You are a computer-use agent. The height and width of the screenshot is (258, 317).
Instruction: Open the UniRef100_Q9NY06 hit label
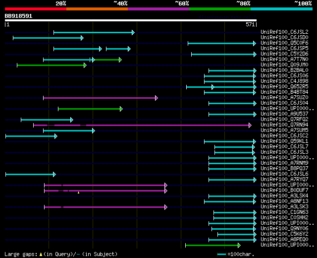284,229
